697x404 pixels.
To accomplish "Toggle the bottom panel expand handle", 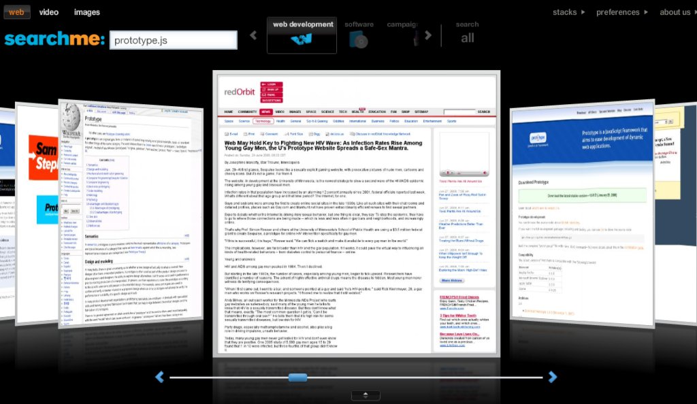I will coord(366,395).
